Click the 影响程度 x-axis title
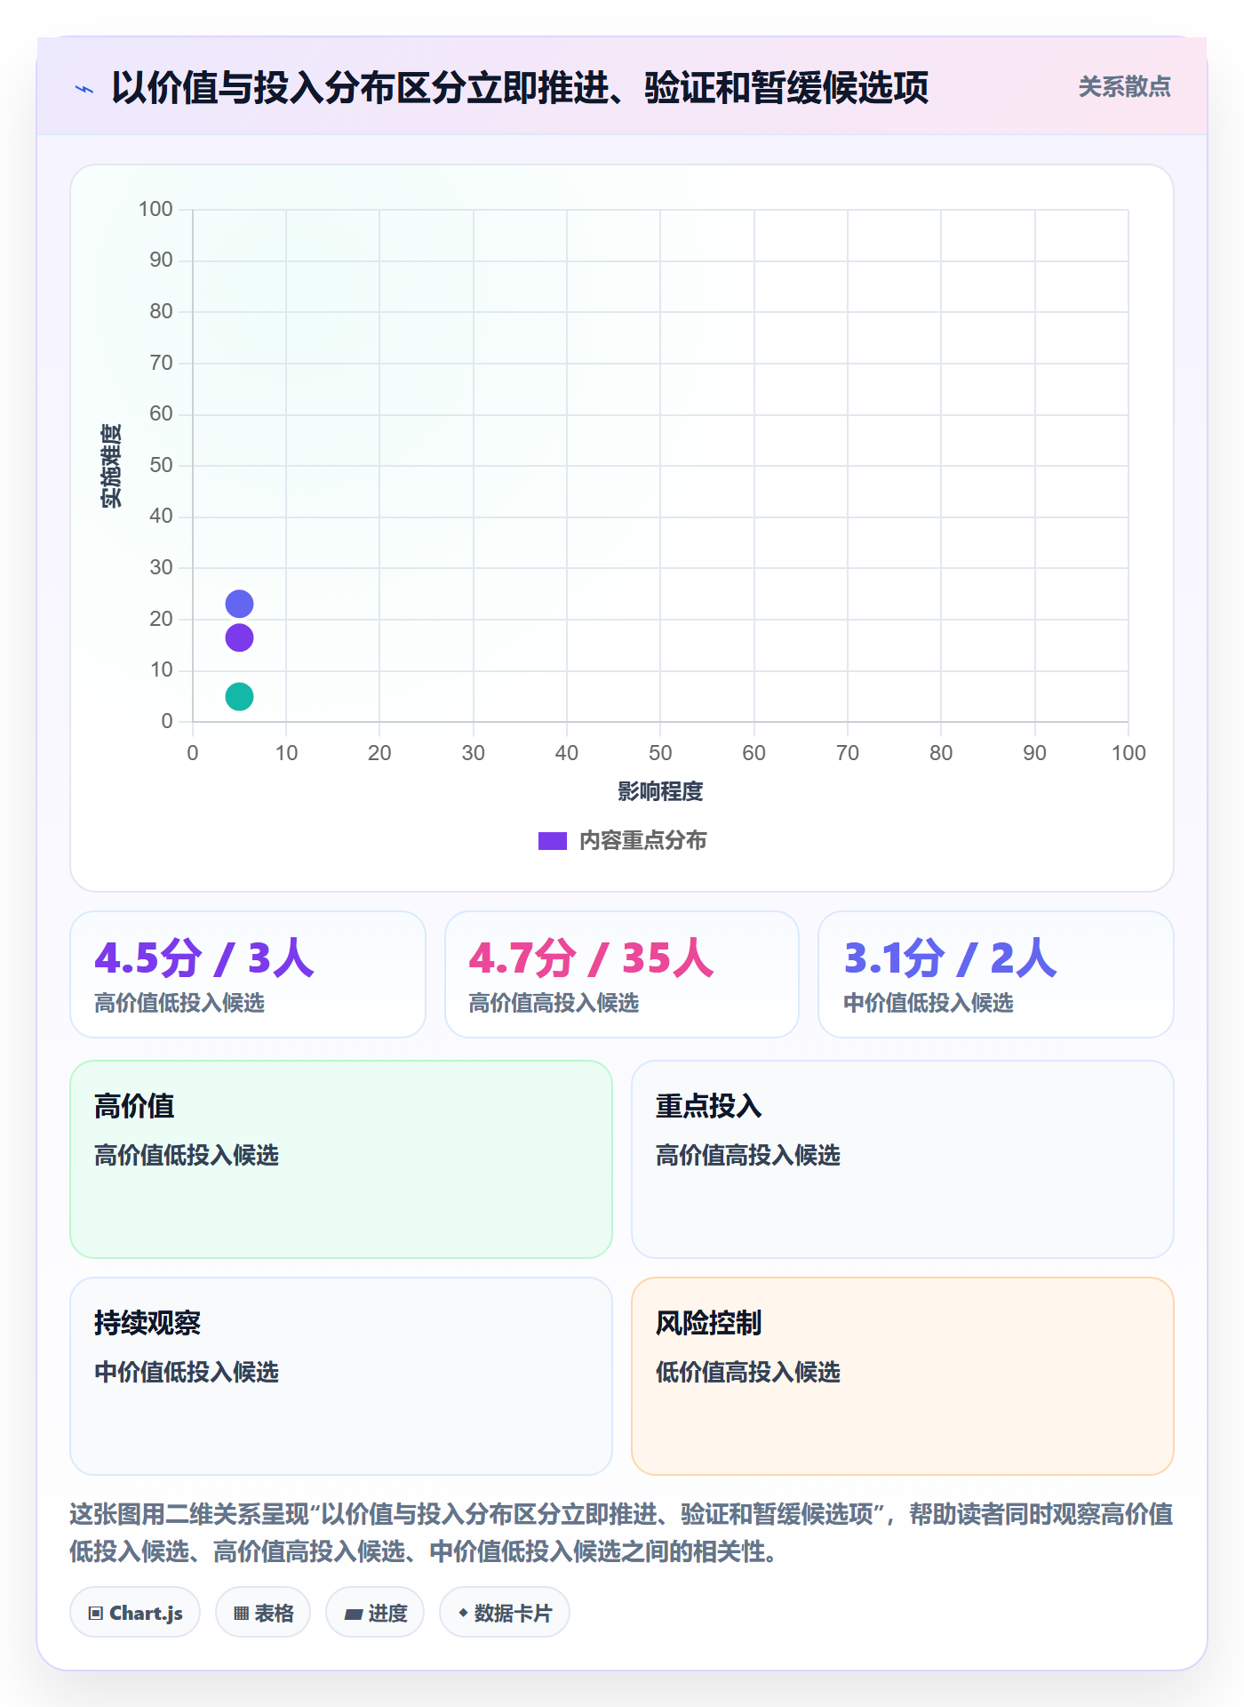 point(660,791)
